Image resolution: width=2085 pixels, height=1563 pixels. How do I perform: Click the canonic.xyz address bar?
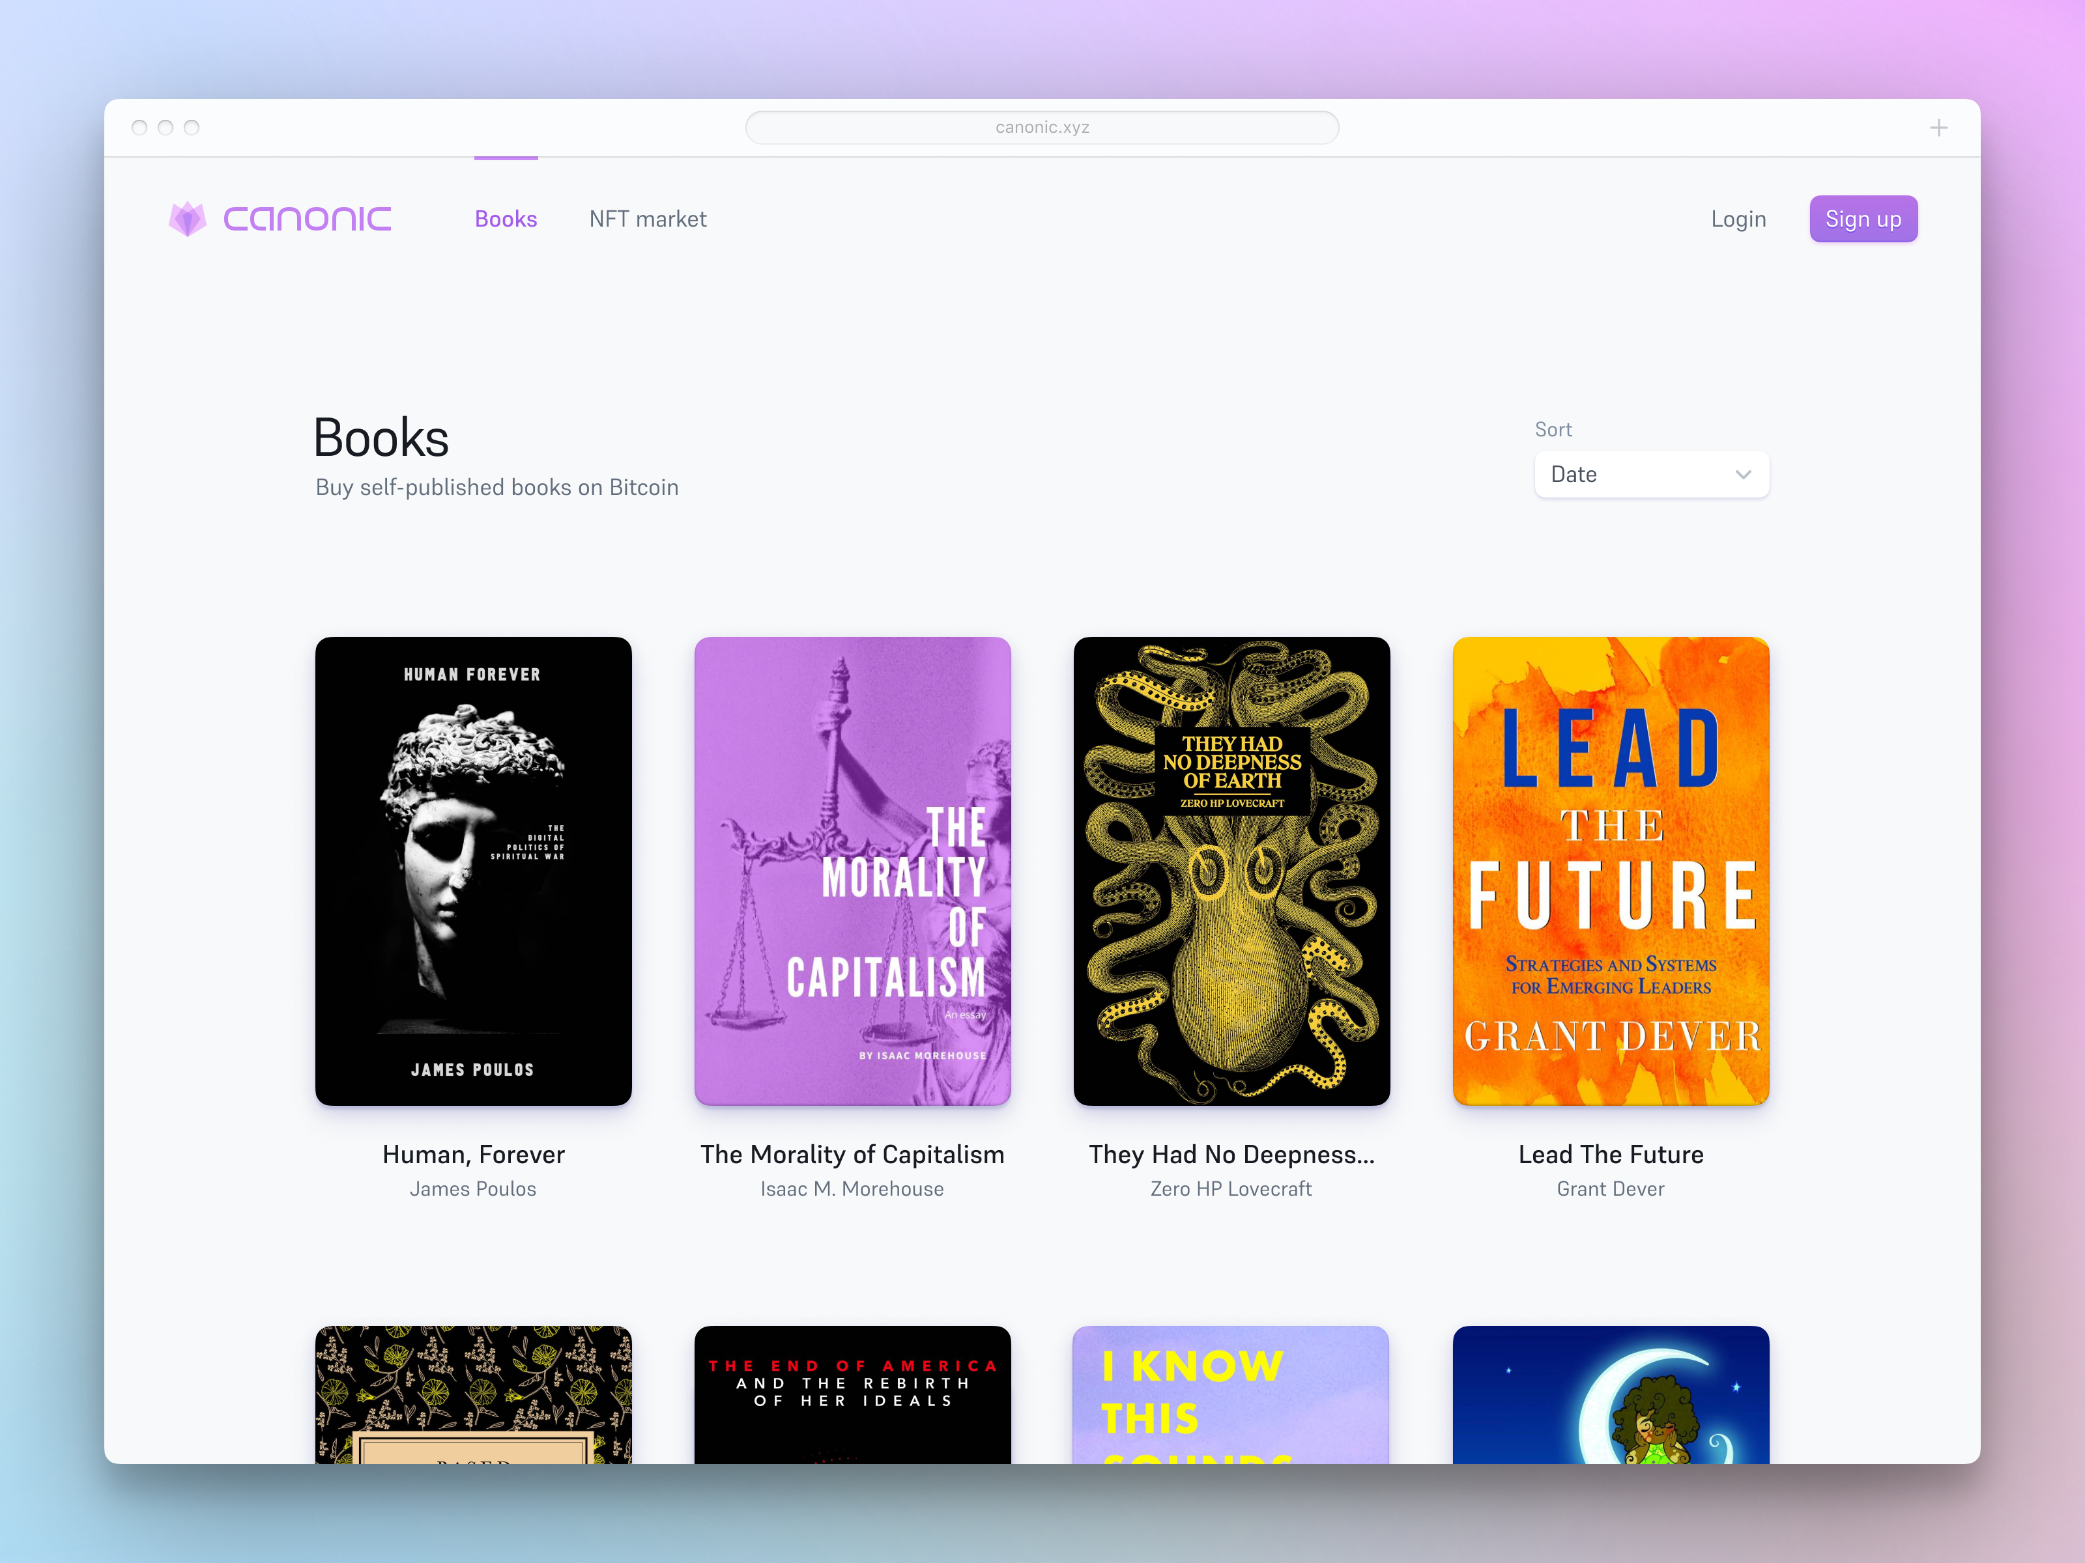[1042, 128]
